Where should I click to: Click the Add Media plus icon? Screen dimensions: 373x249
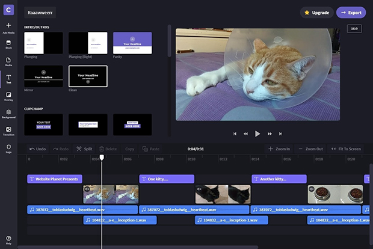coord(8,25)
